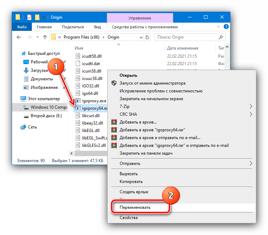Click the search field Поиск: Origin
Image resolution: width=268 pixels, height=235 pixels.
coord(190,37)
